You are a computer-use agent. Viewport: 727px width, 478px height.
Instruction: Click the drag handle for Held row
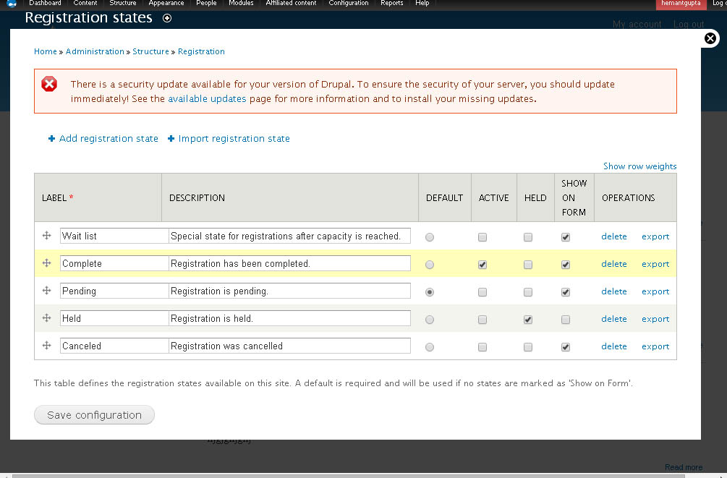click(x=47, y=317)
